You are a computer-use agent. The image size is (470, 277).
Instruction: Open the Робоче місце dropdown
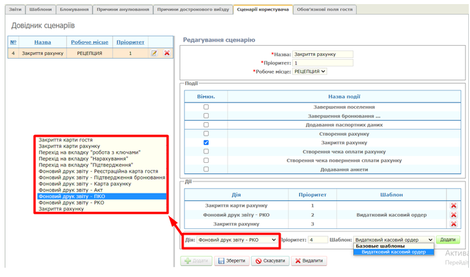tap(310, 71)
